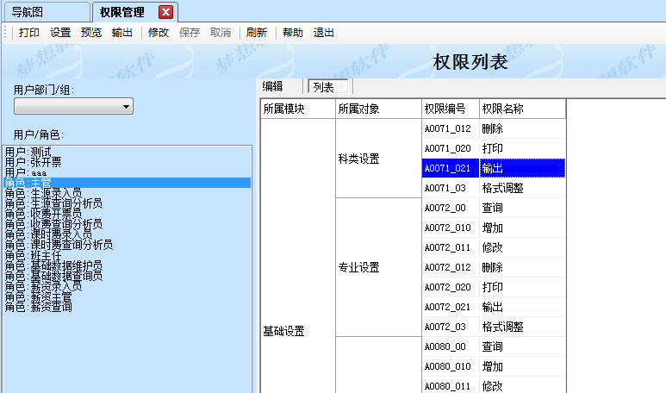Click cell A0080_011

[451, 386]
